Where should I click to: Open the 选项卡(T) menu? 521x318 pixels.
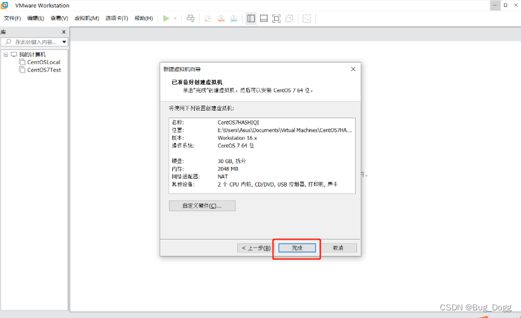(116, 18)
